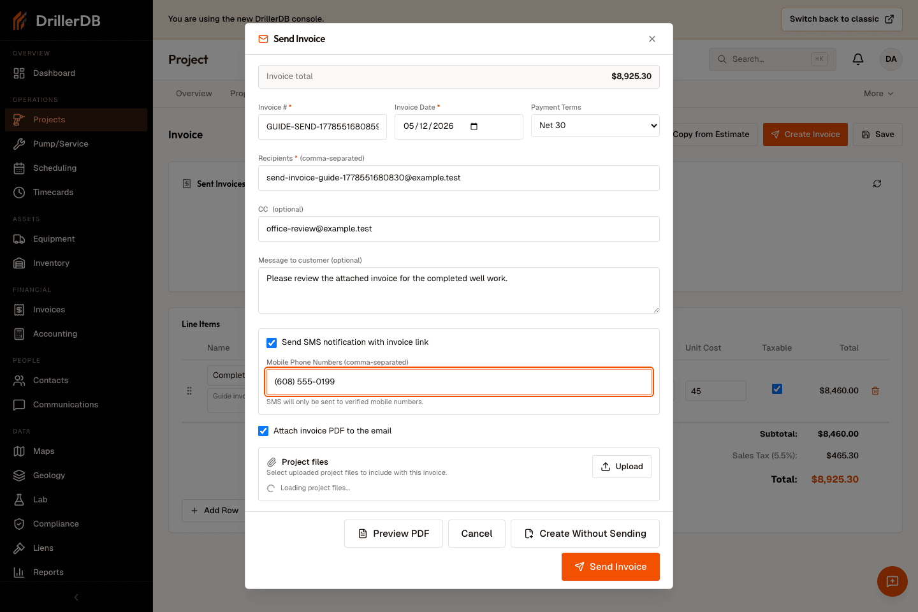Viewport: 918px width, 612px height.
Task: Open the feedback chat button
Action: 892,581
